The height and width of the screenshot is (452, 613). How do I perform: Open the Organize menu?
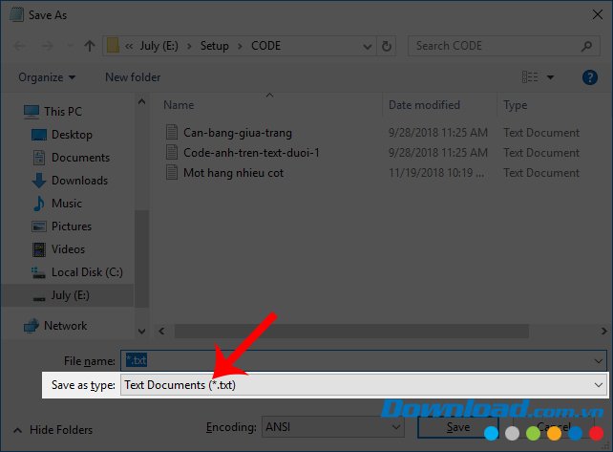(x=47, y=77)
